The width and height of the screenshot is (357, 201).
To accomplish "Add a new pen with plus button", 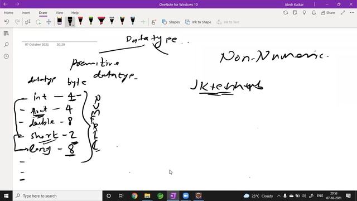I will (x=143, y=22).
